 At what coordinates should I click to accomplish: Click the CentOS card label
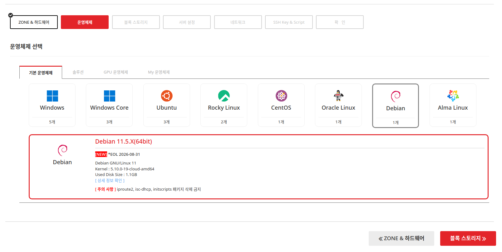point(281,107)
